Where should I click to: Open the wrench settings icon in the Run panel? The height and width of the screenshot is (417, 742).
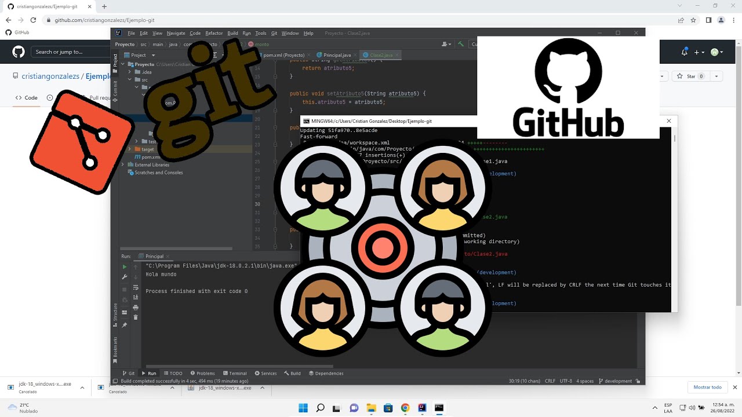pyautogui.click(x=124, y=277)
